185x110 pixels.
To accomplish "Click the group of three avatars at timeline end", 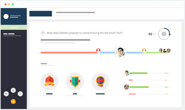I will pos(165,51).
